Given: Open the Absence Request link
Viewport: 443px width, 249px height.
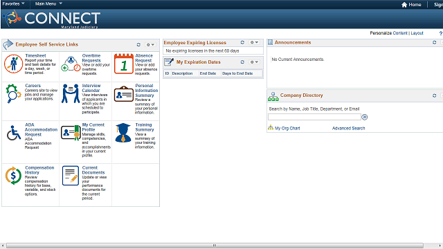Looking at the screenshot, I should pos(144,58).
